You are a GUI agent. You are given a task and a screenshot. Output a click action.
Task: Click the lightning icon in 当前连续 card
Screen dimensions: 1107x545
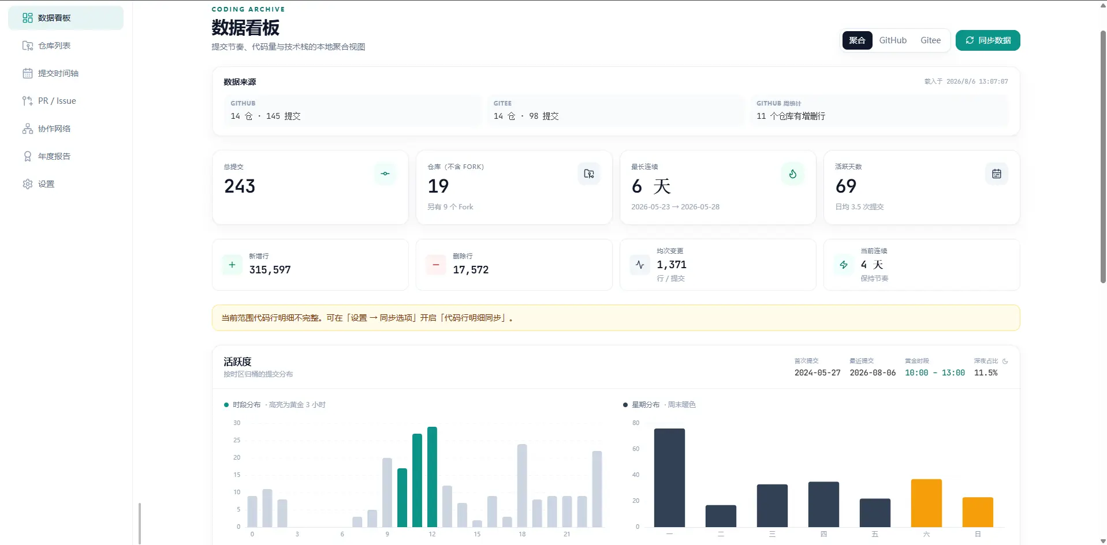click(x=844, y=265)
